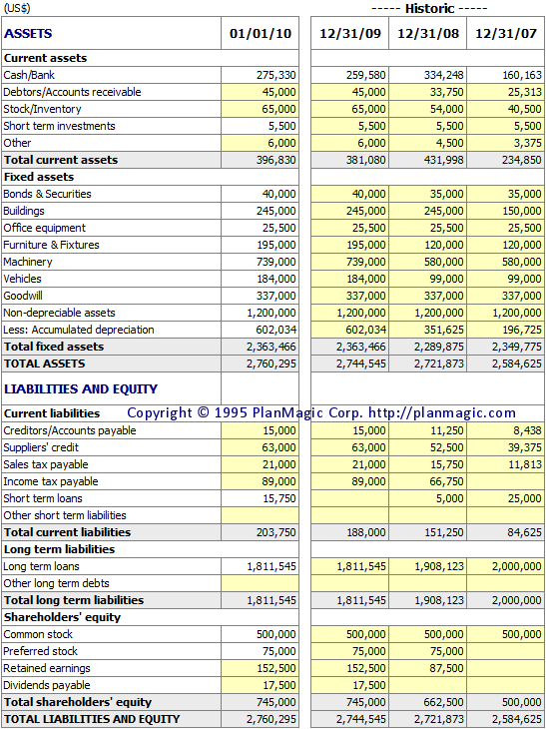Edit Dividends payable cell for 12/31/09
This screenshot has height=729, width=546.
pos(350,685)
